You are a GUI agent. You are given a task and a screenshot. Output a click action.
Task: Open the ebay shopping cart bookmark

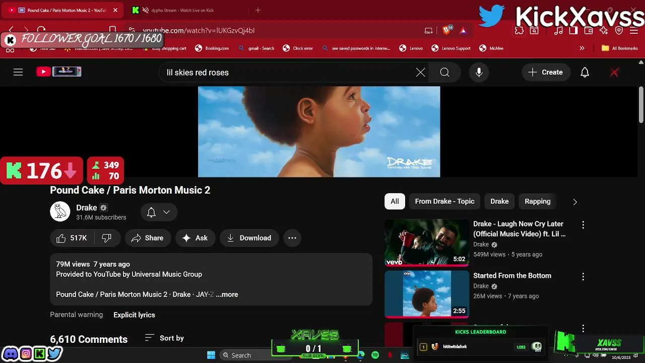pyautogui.click(x=165, y=48)
